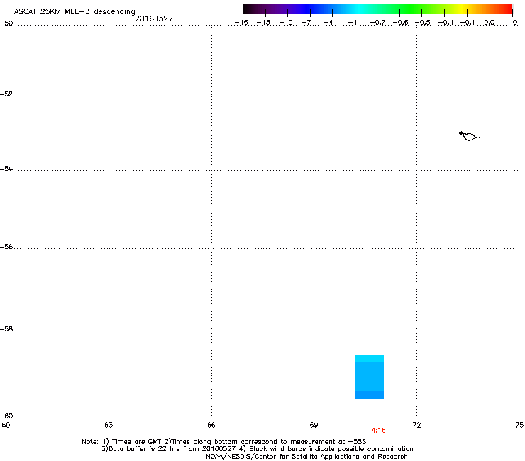The width and height of the screenshot is (525, 461).
Task: Click the island outline on the map
Action: (469, 136)
